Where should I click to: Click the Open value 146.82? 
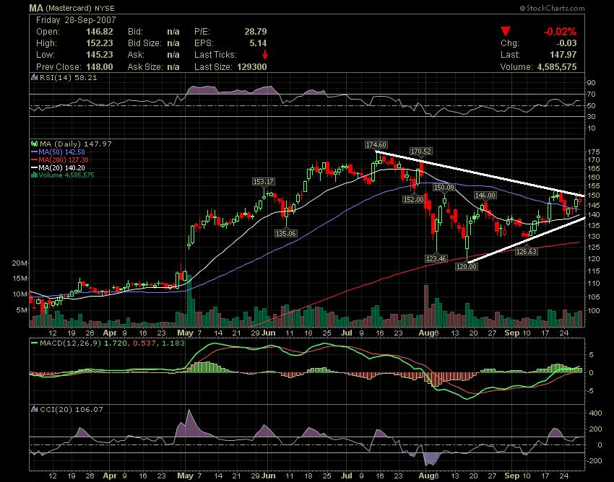click(x=100, y=32)
